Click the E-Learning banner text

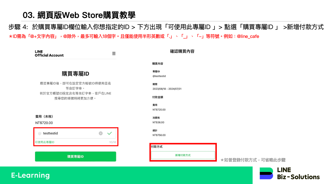coord(30,175)
